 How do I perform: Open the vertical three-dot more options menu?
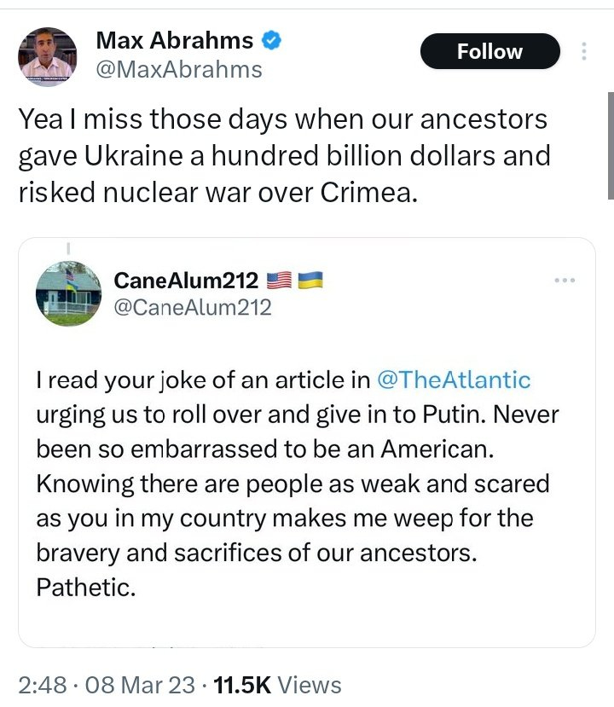[x=584, y=51]
